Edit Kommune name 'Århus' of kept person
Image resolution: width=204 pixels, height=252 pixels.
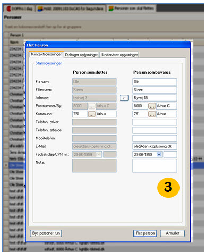pos(166,114)
